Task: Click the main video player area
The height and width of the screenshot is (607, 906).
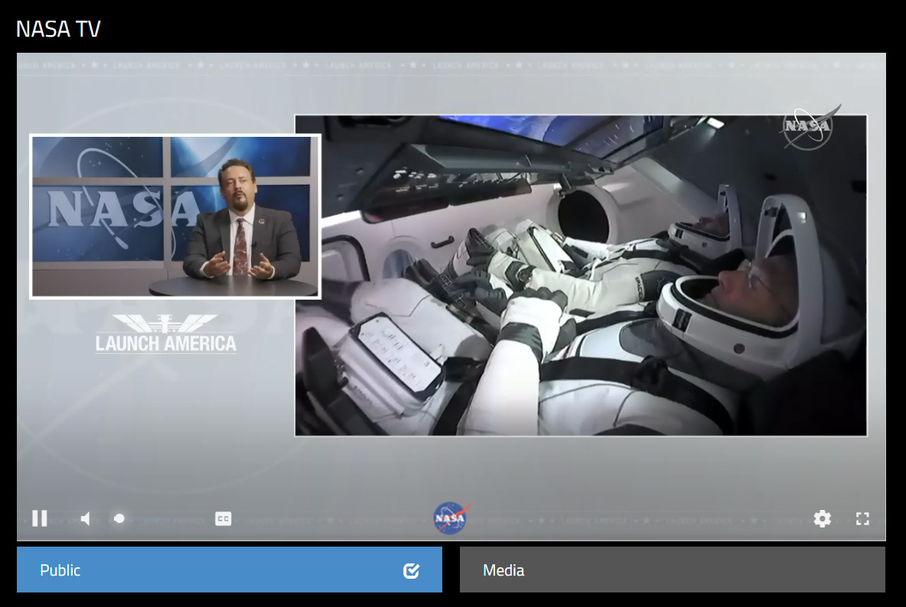Action: (451, 297)
